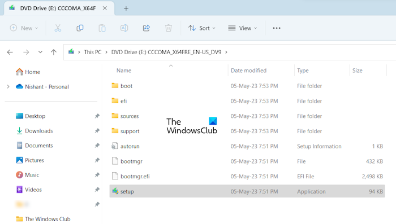This screenshot has width=396, height=224.
Task: Click the 2,498 KB size cell
Action: point(372,177)
